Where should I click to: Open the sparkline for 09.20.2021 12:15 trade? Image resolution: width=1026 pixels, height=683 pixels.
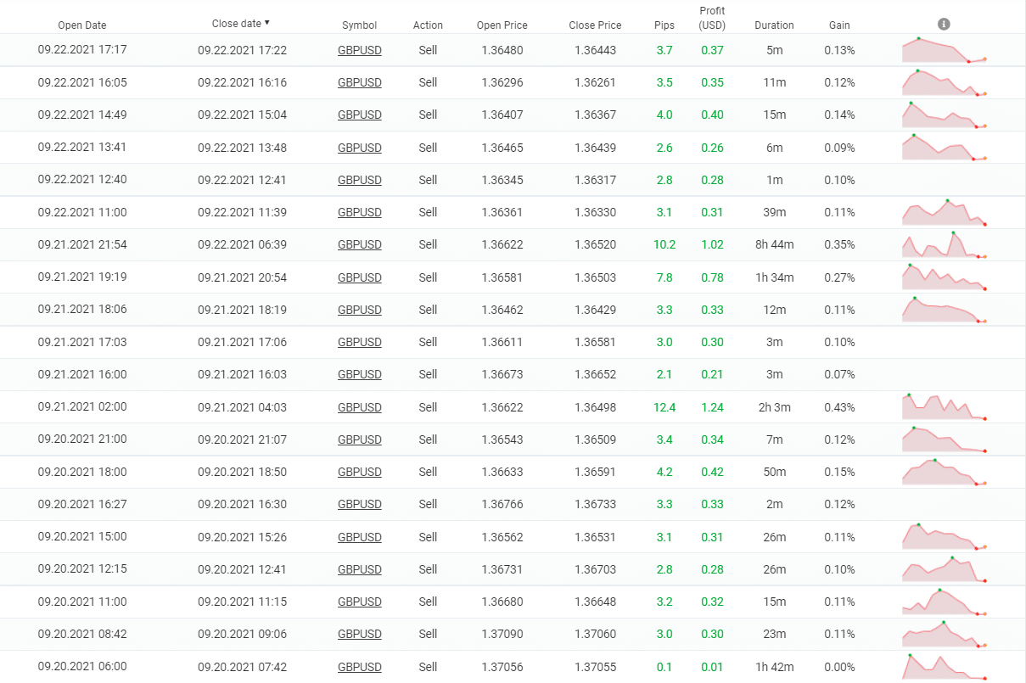click(944, 569)
